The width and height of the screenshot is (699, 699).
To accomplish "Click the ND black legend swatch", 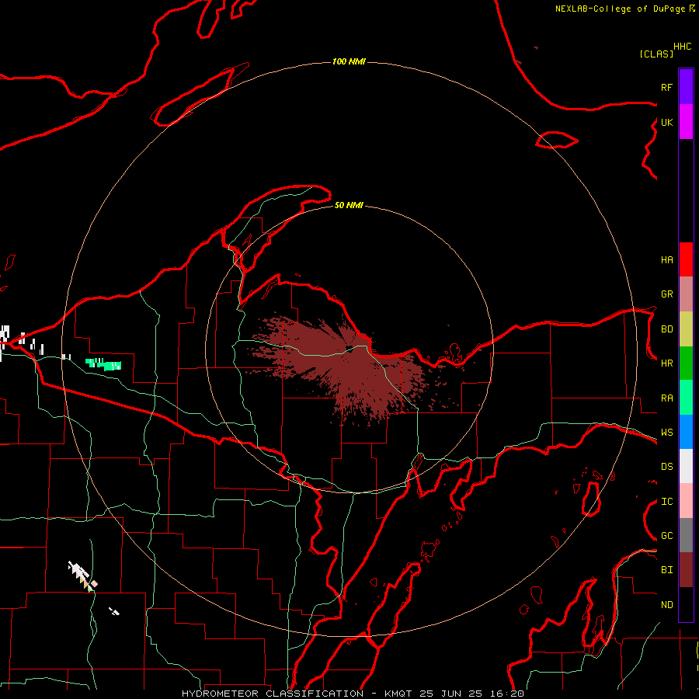I will pyautogui.click(x=686, y=604).
